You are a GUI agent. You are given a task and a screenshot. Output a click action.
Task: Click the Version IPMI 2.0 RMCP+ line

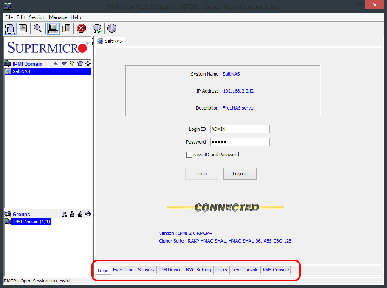[x=186, y=233]
